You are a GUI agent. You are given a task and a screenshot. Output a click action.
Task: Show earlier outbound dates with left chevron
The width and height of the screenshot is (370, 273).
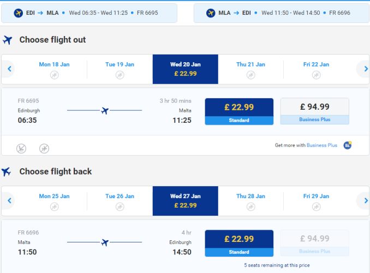tap(9, 69)
